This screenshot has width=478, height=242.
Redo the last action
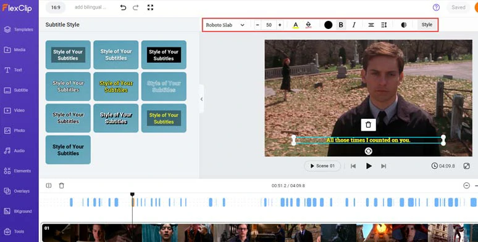click(136, 7)
